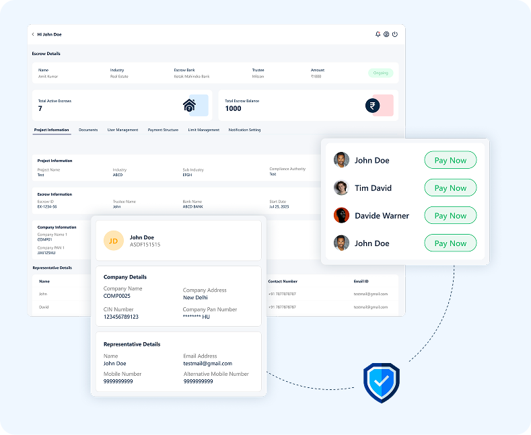531x435 pixels.
Task: Click the Email ID column header
Action: 361,282
